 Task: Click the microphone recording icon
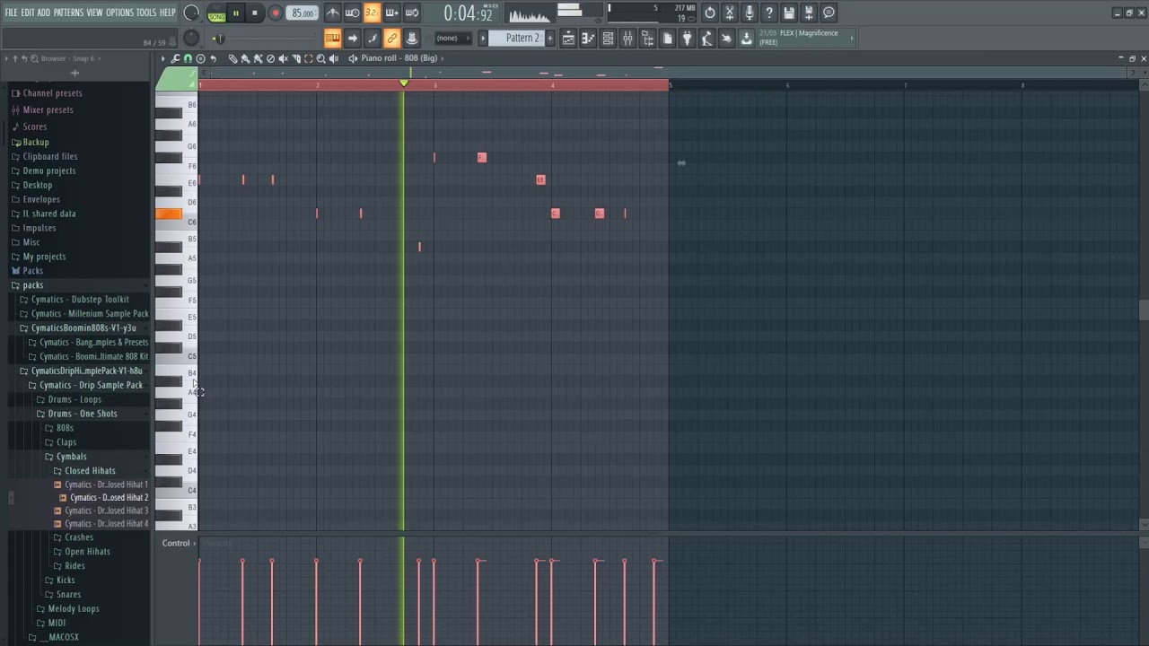coord(750,13)
